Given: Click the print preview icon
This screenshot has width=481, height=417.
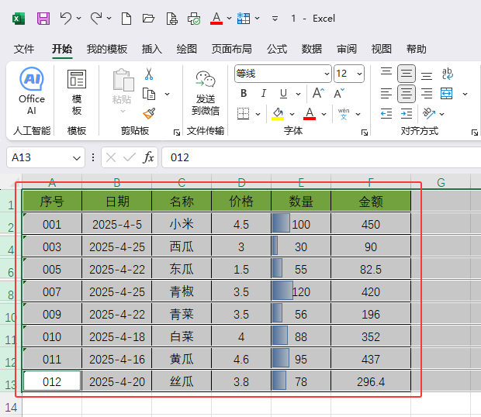Looking at the screenshot, I should point(171,19).
